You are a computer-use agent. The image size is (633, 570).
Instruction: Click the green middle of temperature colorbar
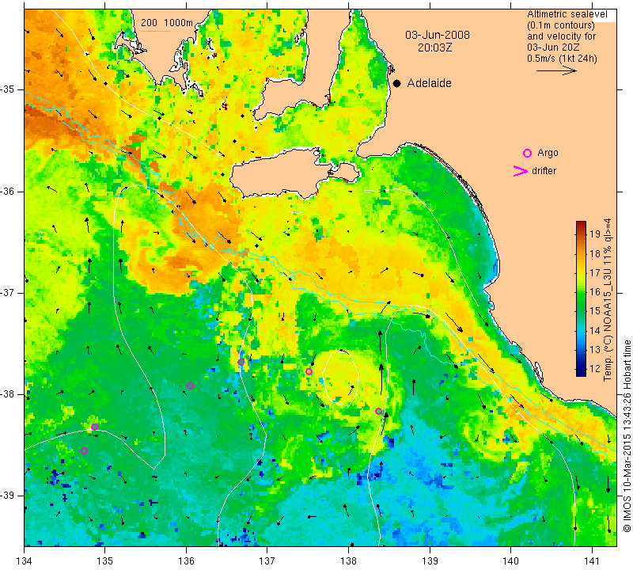coord(581,299)
